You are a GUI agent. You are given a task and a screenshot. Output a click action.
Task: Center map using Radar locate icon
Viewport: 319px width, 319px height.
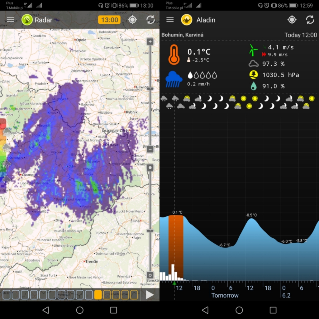click(x=132, y=20)
